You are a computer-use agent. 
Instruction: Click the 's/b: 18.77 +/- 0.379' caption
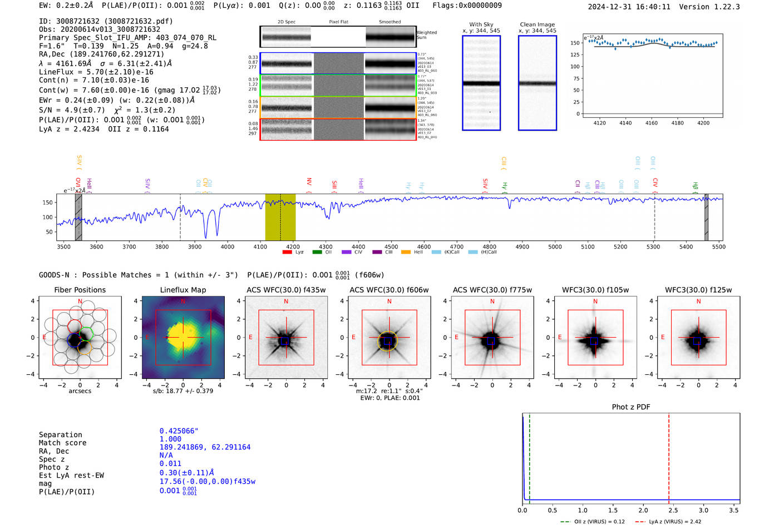tap(183, 391)
